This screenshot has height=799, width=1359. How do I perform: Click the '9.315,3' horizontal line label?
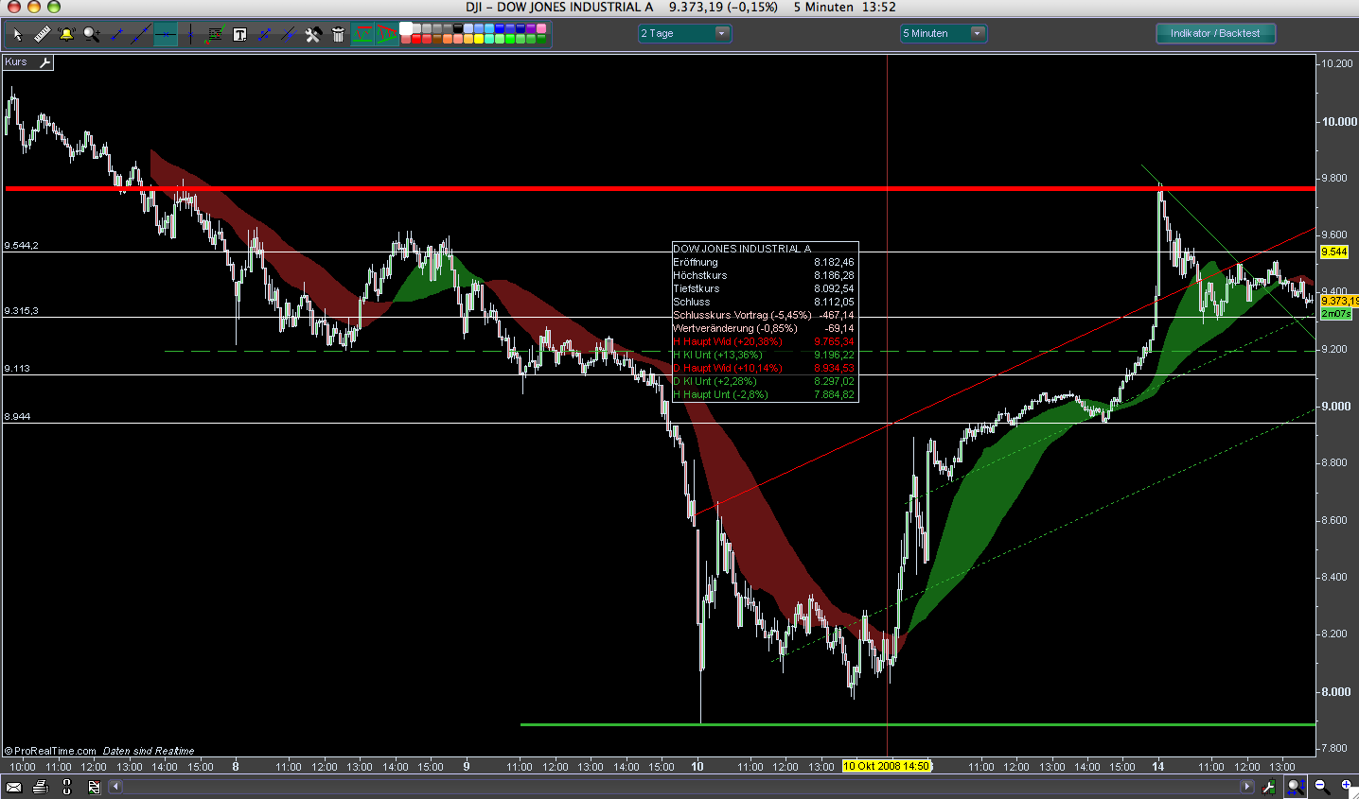[21, 310]
